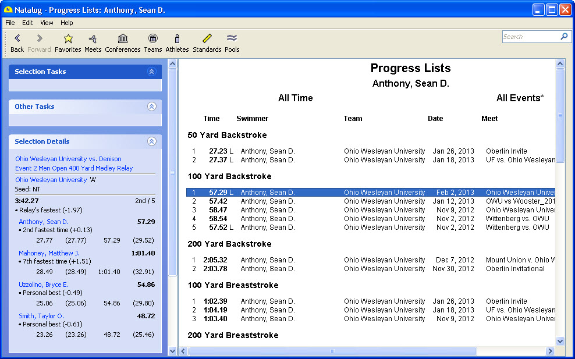575x359 pixels.
Task: Collapse the Other Tasks panel
Action: [x=151, y=106]
